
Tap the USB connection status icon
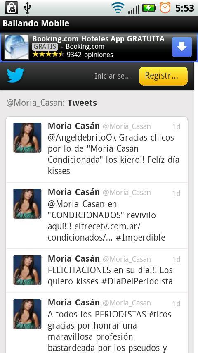27,8
